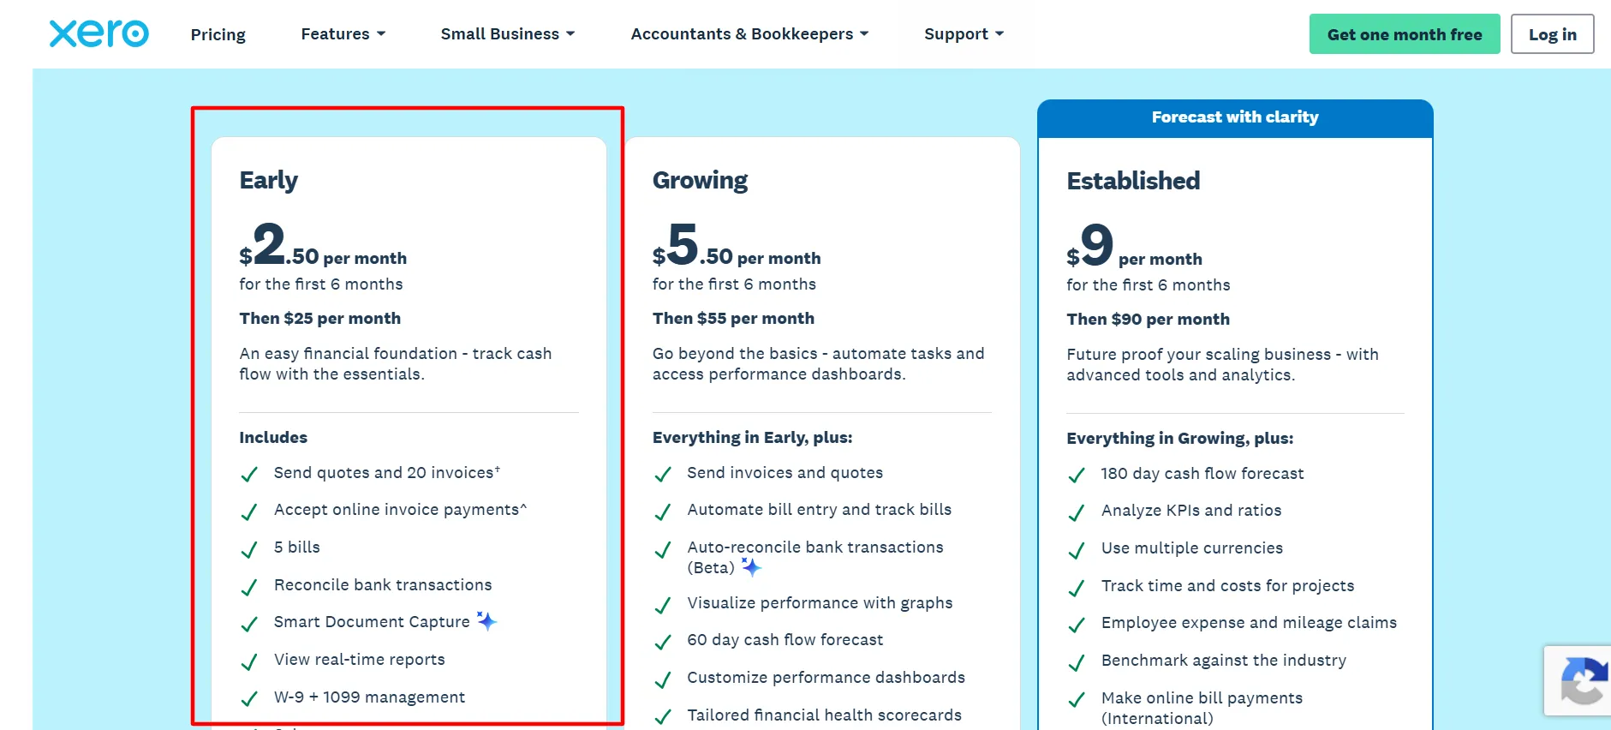Click the checkmark beside W-9 + 1099 management
This screenshot has height=730, width=1611.
tap(249, 699)
